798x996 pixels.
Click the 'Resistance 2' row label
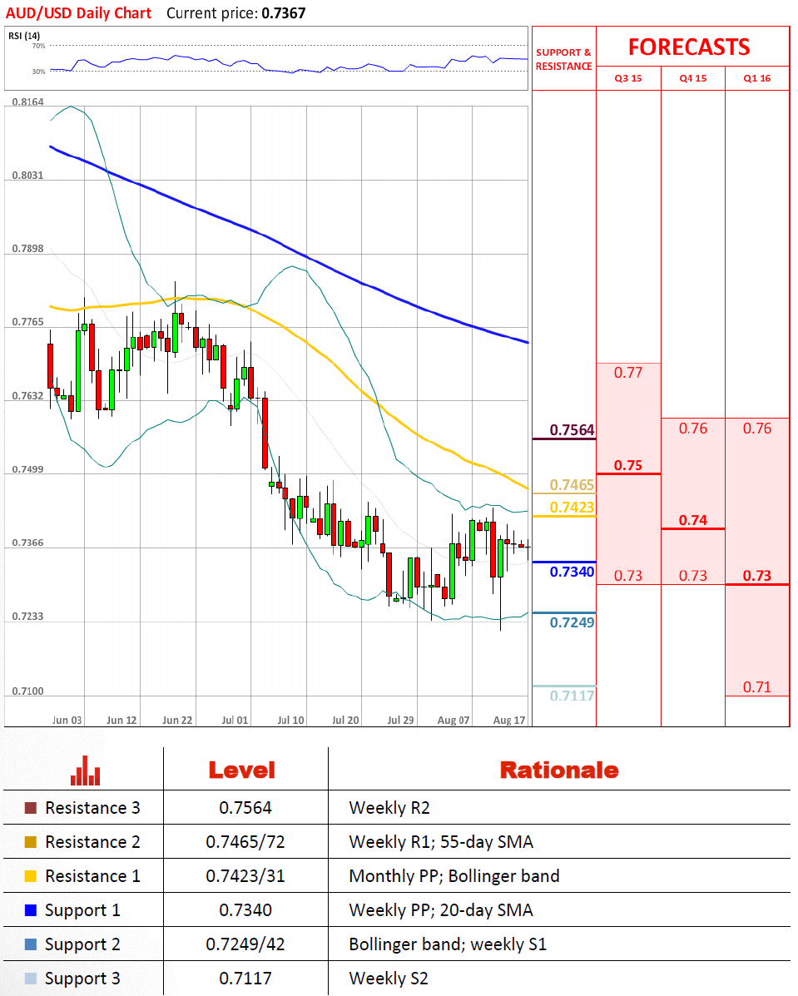92,842
